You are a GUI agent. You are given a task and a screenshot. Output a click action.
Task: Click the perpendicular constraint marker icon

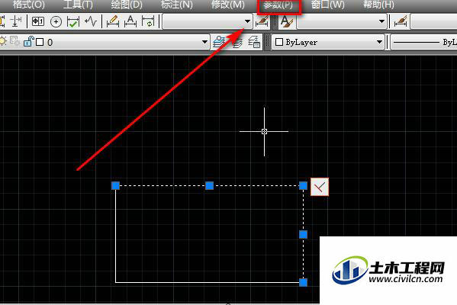pyautogui.click(x=320, y=187)
